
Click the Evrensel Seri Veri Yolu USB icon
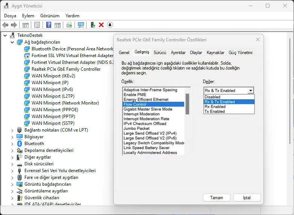19,171
